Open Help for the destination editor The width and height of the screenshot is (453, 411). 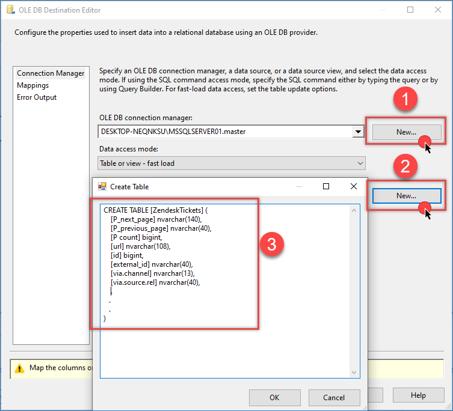pyautogui.click(x=418, y=395)
